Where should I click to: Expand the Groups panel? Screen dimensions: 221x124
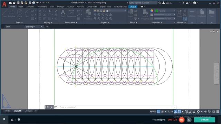(181, 22)
